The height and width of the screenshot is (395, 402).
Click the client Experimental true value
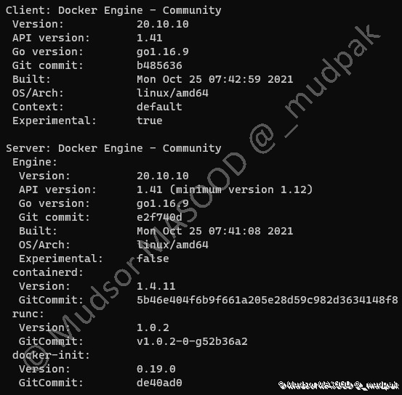click(150, 121)
